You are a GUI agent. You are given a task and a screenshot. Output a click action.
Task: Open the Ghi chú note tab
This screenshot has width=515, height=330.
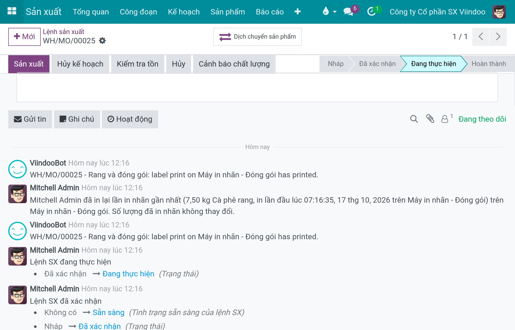(x=77, y=119)
